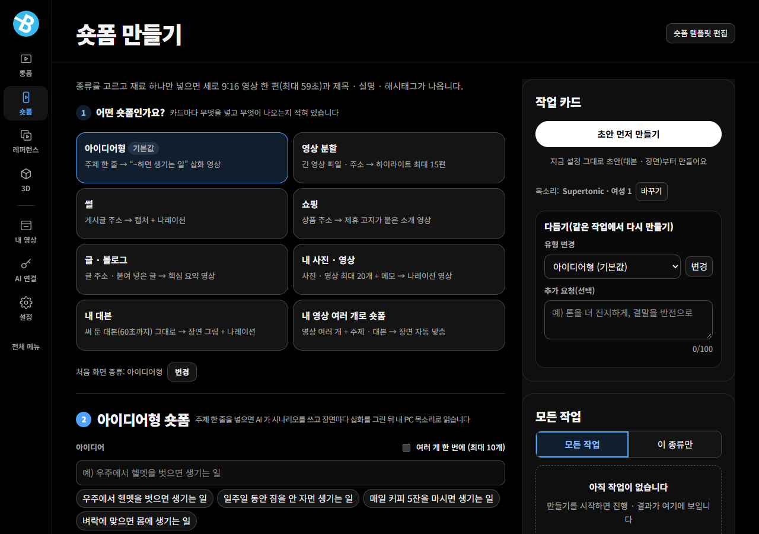759x534 pixels.
Task: Pick 벼락에 맞으면 몸에 생기는 일 suggestion
Action: 136,521
